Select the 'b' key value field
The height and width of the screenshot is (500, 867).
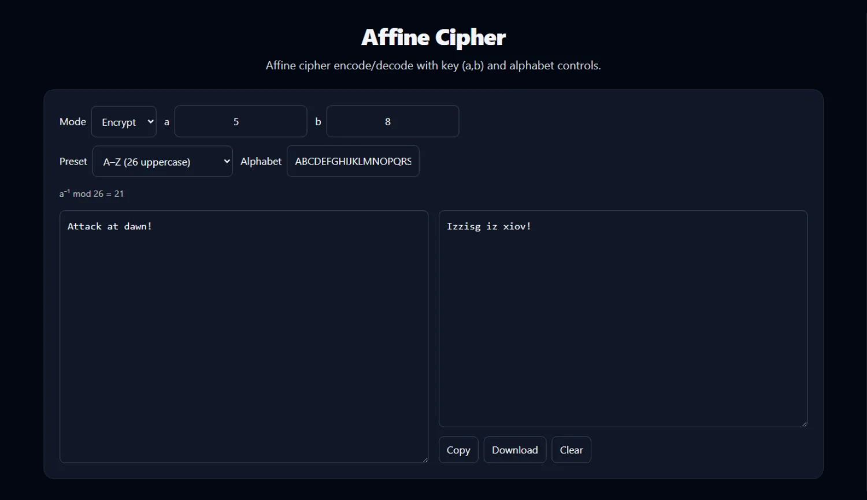[392, 121]
